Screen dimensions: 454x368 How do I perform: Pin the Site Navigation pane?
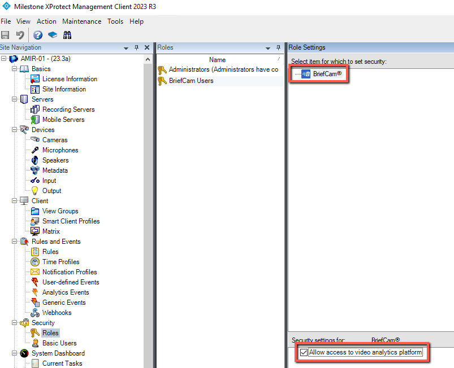click(136, 48)
